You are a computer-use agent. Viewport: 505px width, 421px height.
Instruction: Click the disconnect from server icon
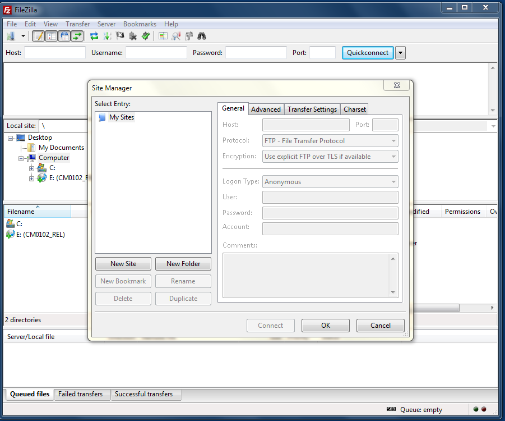pos(133,36)
